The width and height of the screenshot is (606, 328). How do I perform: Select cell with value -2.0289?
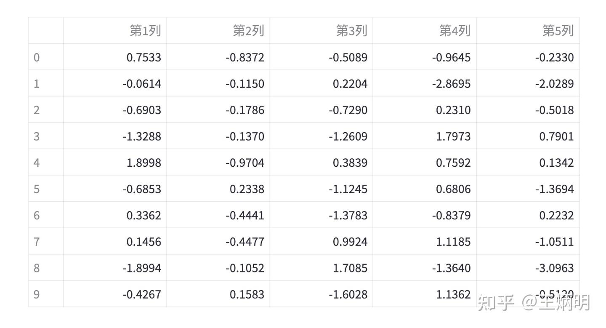pos(528,83)
